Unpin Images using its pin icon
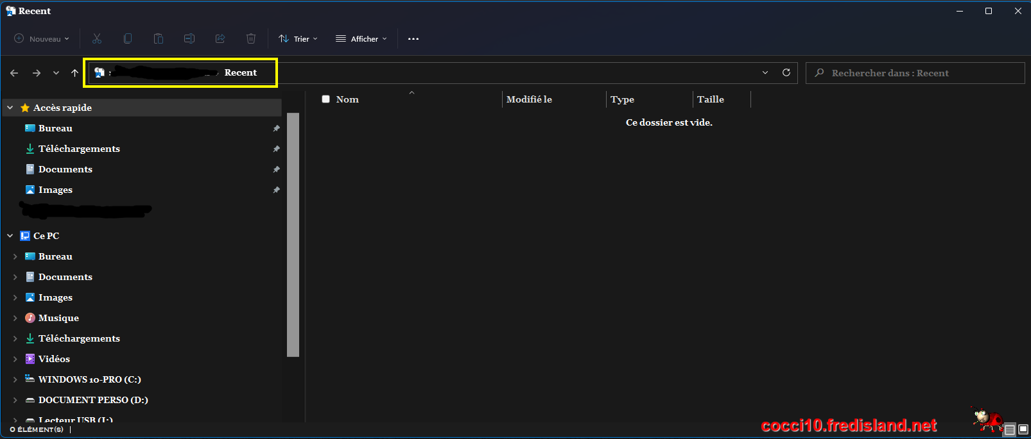 (276, 190)
